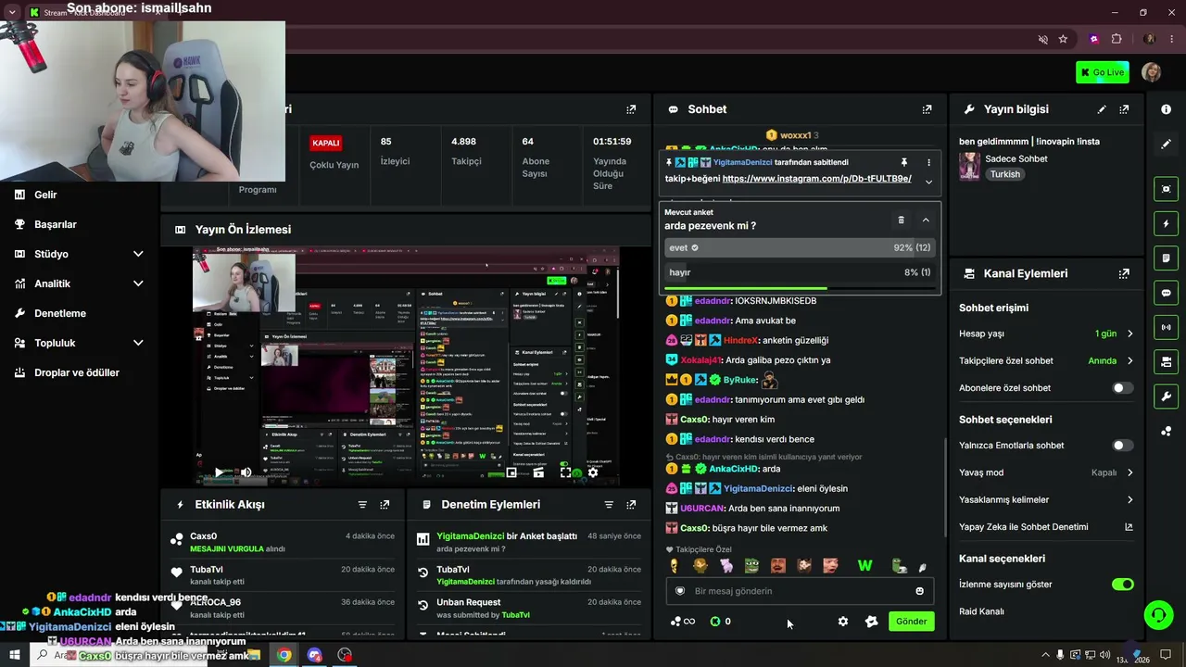Delete the current poll with trash icon
Screen dimensions: 1186x667
901,220
